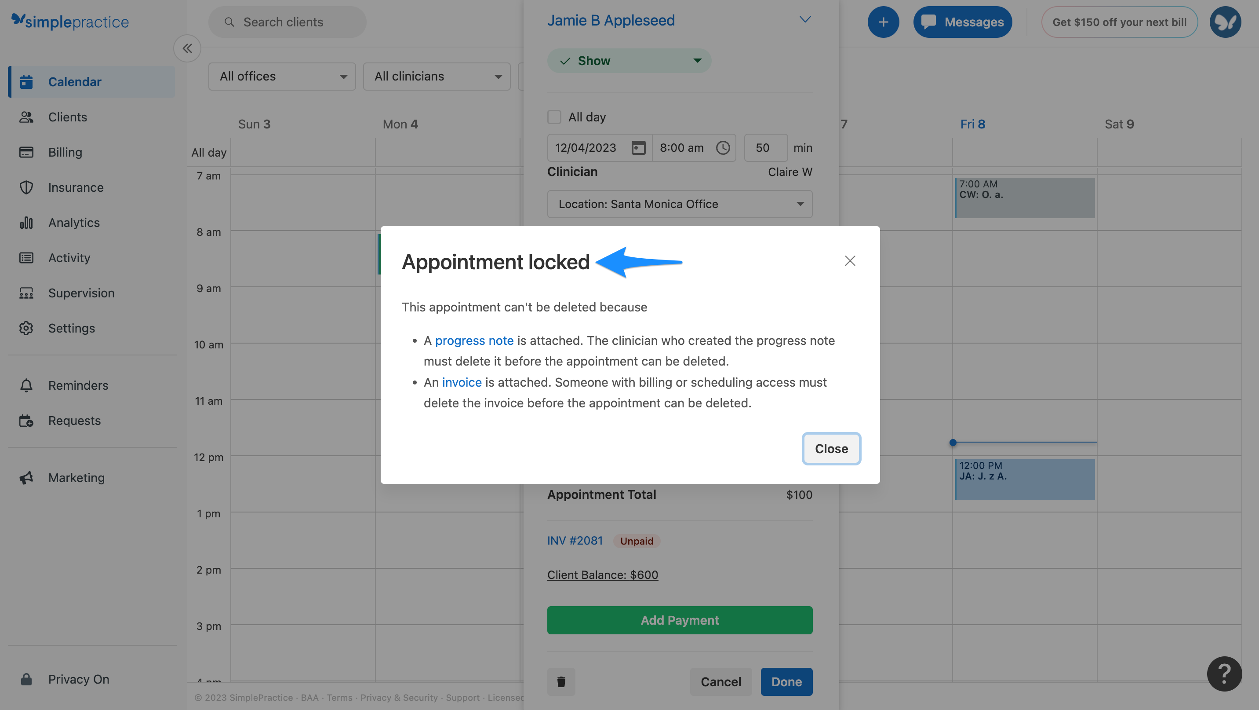The width and height of the screenshot is (1259, 710).
Task: Toggle the All day checkbox
Action: 554,117
